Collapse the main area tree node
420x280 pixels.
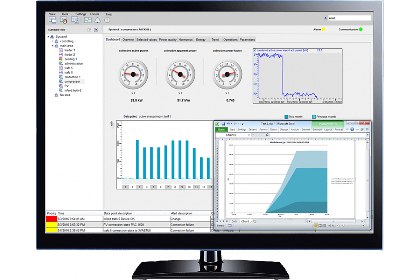(x=53, y=45)
